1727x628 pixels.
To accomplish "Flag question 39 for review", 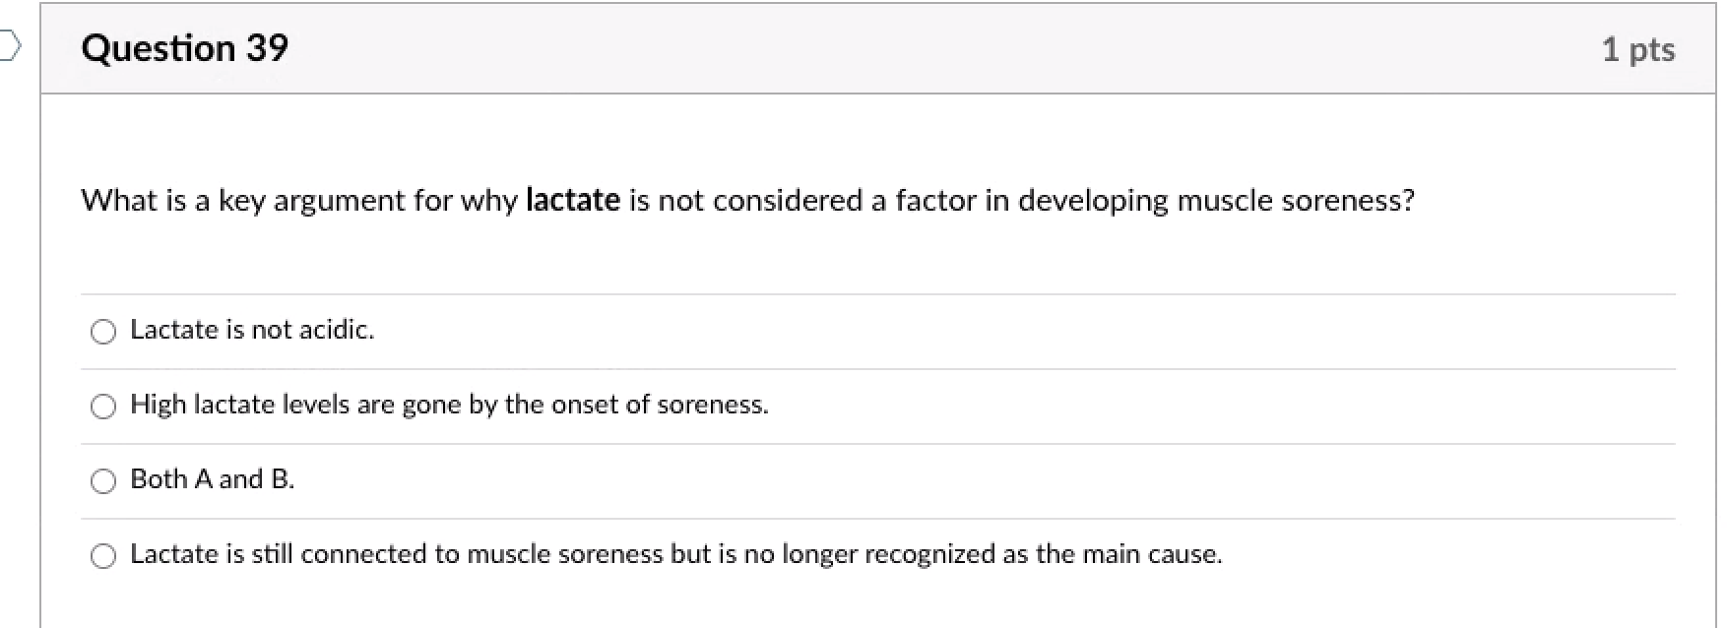I will point(8,46).
